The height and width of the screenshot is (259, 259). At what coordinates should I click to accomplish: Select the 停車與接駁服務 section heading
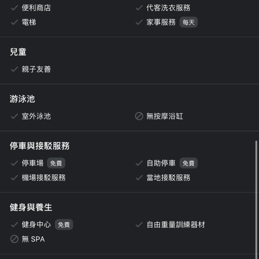pyautogui.click(x=40, y=146)
